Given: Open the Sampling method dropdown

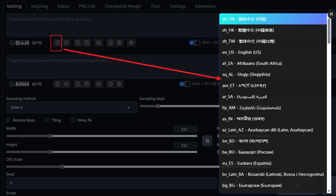Looking at the screenshot, I should pos(71,108).
